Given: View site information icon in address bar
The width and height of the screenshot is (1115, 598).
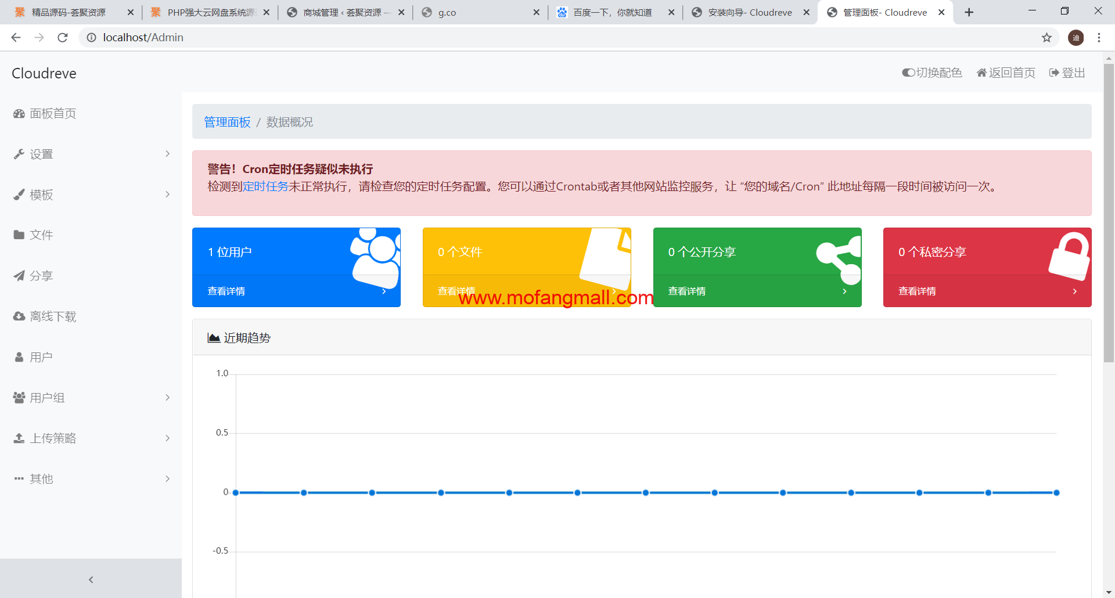Looking at the screenshot, I should click(91, 38).
